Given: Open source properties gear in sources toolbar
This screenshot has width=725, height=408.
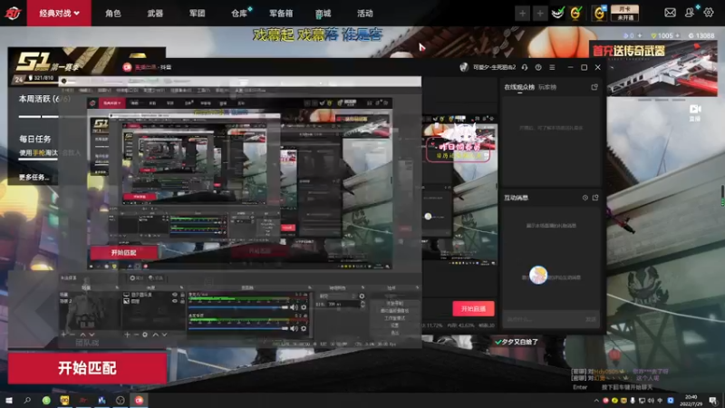Looking at the screenshot, I should click(145, 335).
